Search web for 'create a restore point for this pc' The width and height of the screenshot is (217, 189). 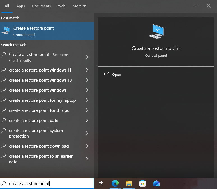pos(39,110)
